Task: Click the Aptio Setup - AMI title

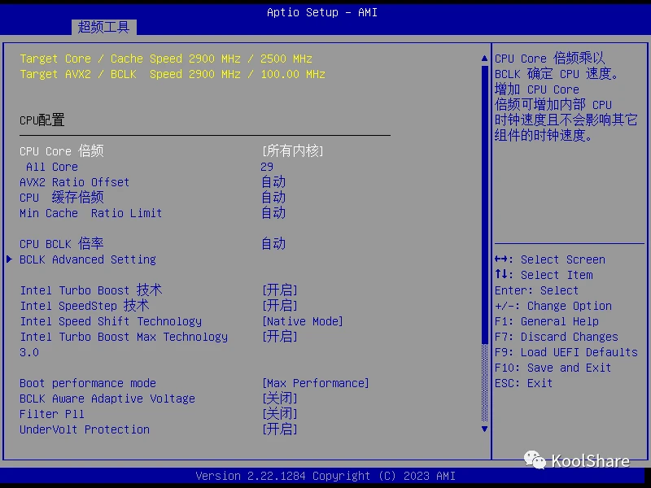Action: tap(322, 12)
